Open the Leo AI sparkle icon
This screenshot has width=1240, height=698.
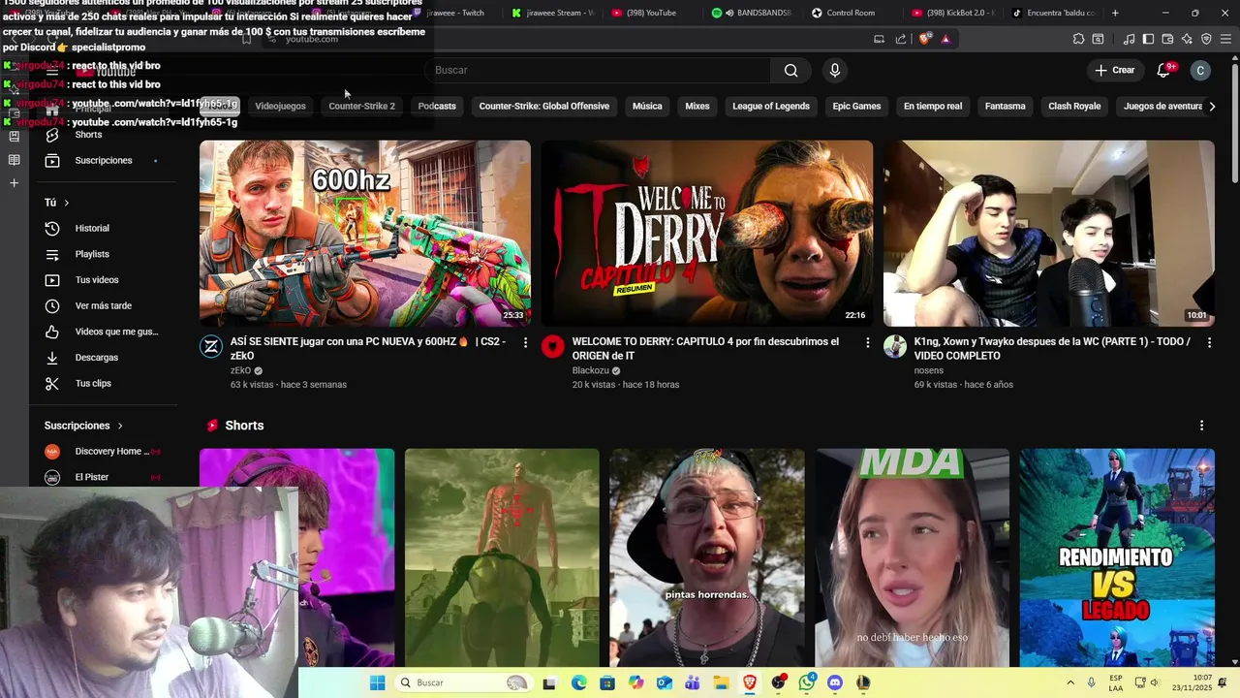coord(1187,39)
